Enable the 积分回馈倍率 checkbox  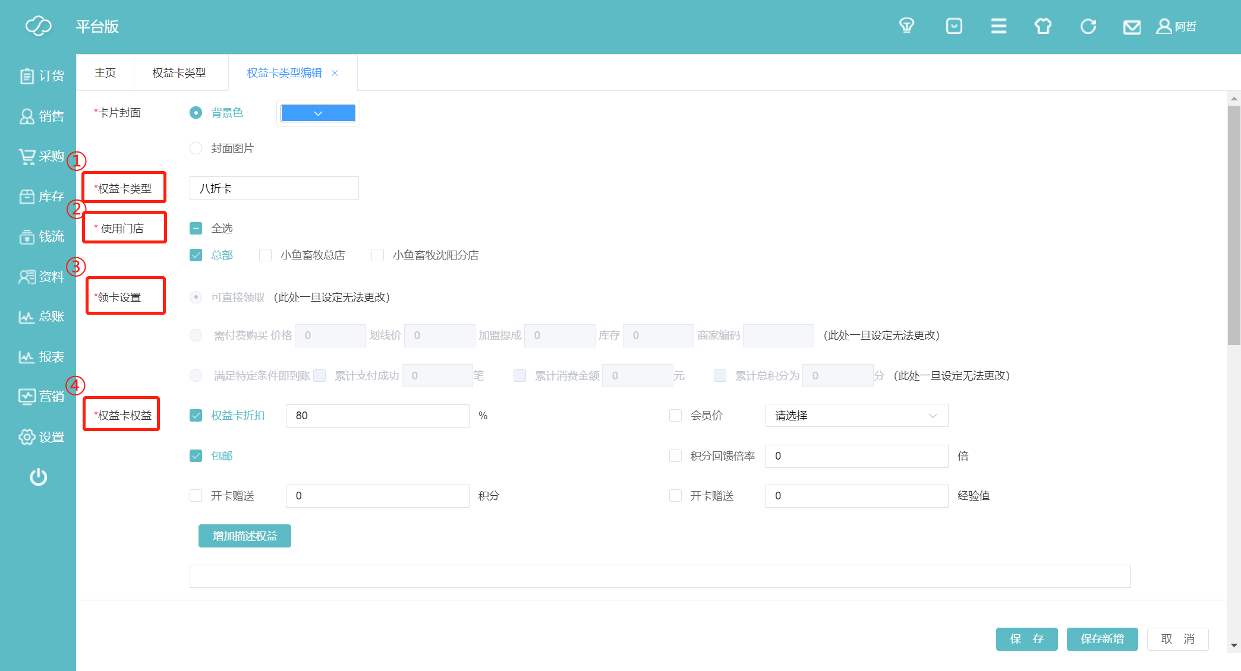click(x=675, y=456)
